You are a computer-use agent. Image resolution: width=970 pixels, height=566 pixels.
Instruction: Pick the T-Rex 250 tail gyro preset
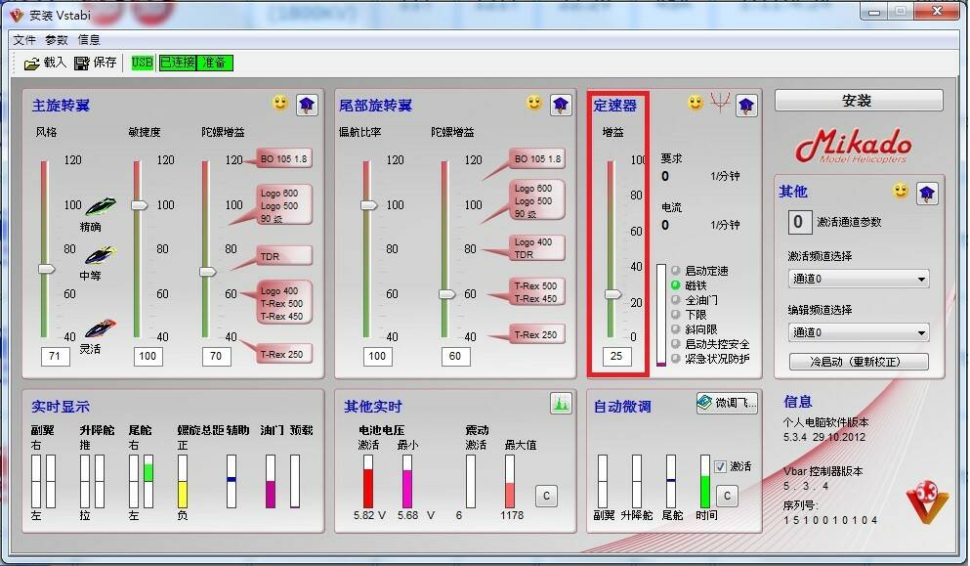536,335
